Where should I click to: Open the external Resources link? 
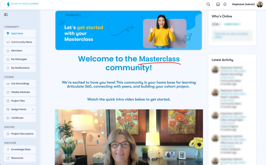click(x=20, y=158)
